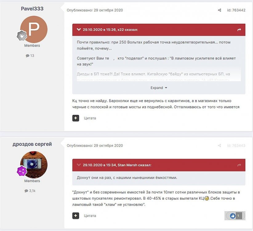Go to quoted Stan Marsh post via arrow
This screenshot has width=253, height=231.
click(239, 165)
